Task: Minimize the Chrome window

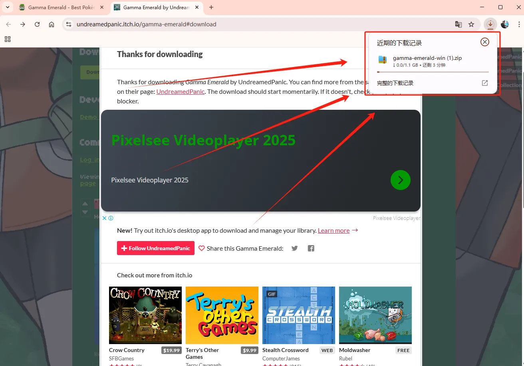Action: click(482, 7)
